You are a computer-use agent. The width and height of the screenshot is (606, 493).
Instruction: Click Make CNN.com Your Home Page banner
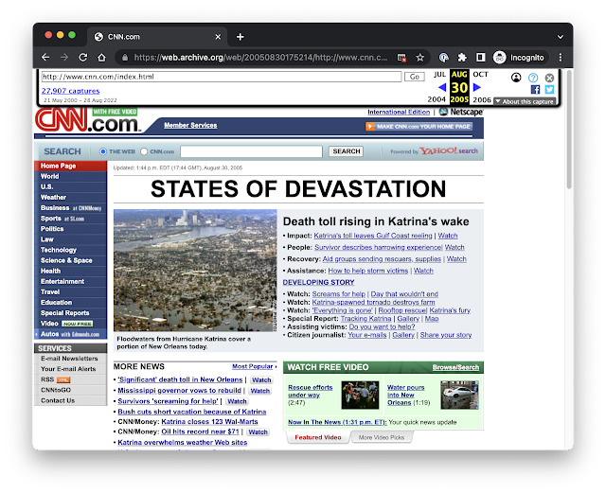click(419, 127)
